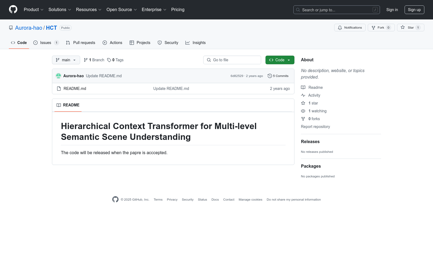Screen dimensions: 433x270
Task: Open the Resources dropdown
Action: point(89,9)
